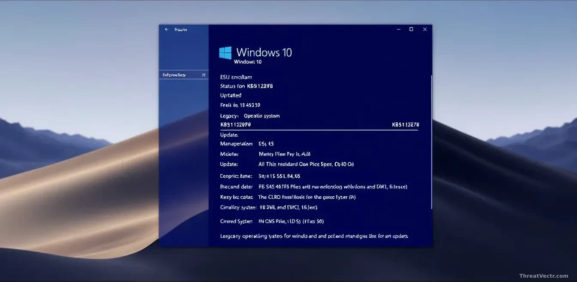Screen dimensions: 577x282
Task: Click the Windows logo beside the heading
Action: 225,53
